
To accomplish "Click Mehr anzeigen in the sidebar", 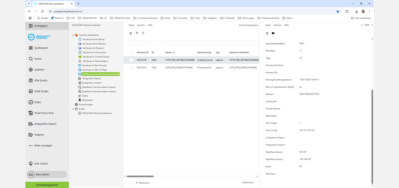I will click(43, 145).
